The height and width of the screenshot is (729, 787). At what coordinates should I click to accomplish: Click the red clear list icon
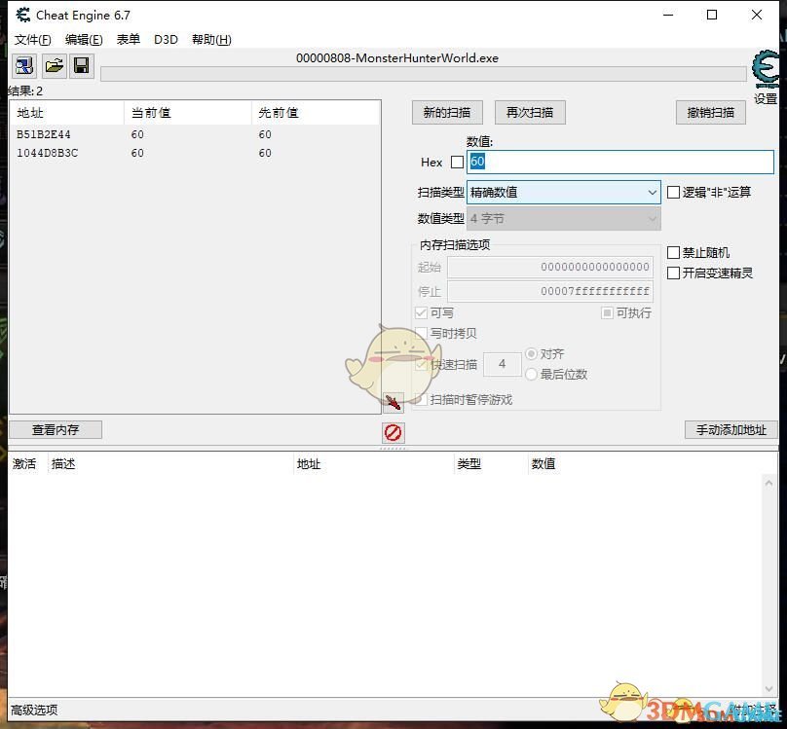pyautogui.click(x=393, y=433)
